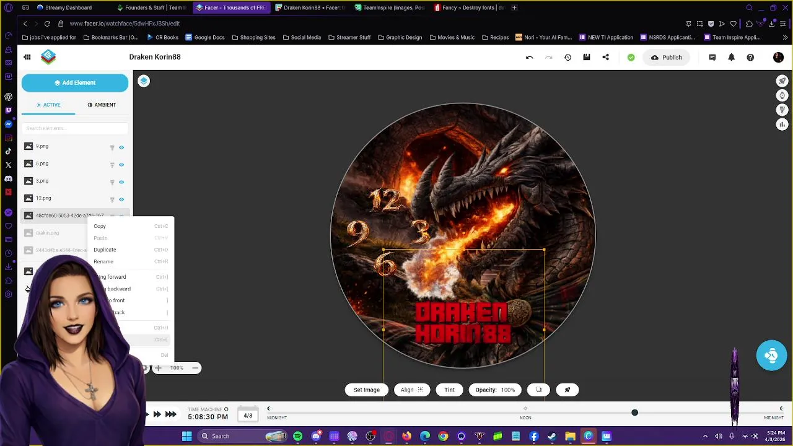Switch to the Streamy Dashboard browser tab
This screenshot has height=446, width=793.
pyautogui.click(x=64, y=7)
